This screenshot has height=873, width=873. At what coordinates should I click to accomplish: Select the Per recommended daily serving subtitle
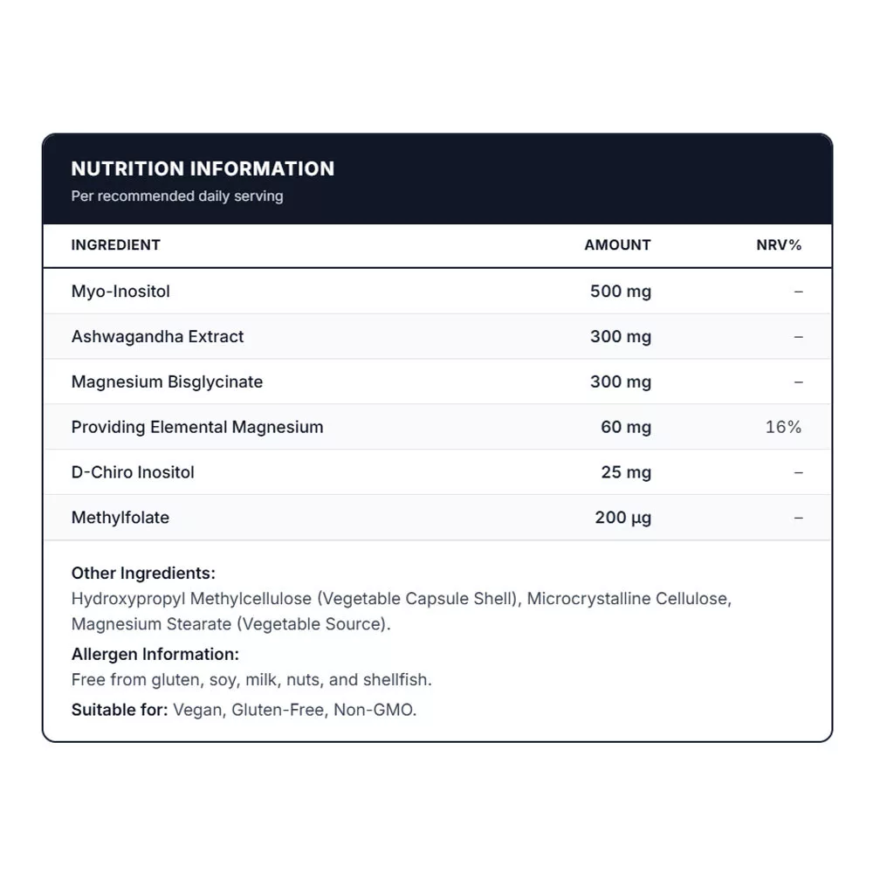tap(177, 196)
